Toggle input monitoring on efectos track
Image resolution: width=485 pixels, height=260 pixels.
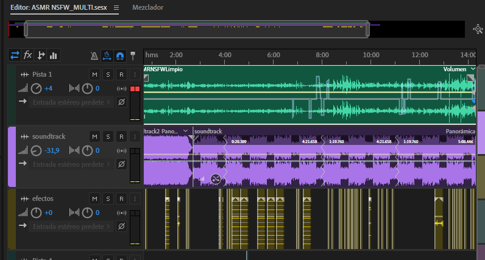pyautogui.click(x=135, y=199)
